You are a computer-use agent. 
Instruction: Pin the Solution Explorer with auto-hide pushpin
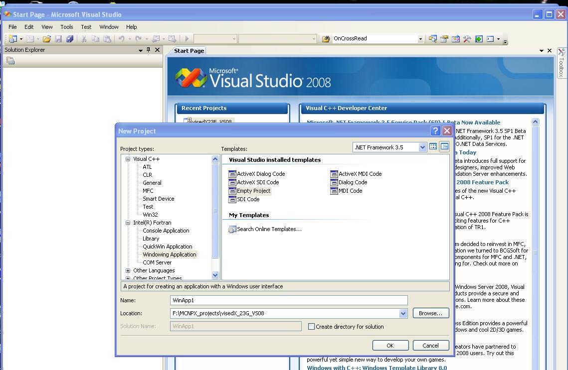(x=149, y=50)
